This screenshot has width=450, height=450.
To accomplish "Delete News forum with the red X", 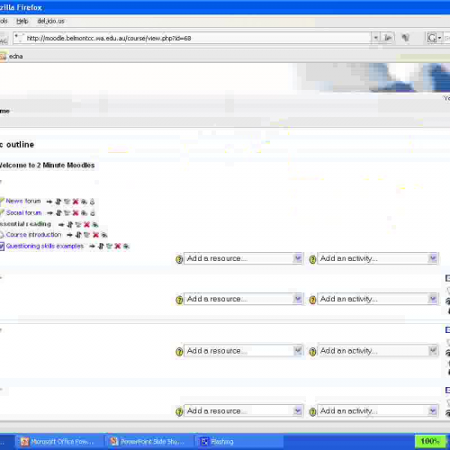I will [76, 202].
